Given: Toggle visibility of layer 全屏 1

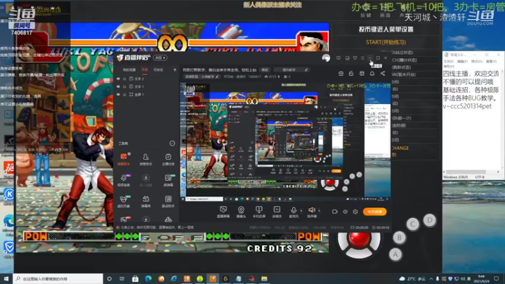Looking at the screenshot, I should coord(118,95).
